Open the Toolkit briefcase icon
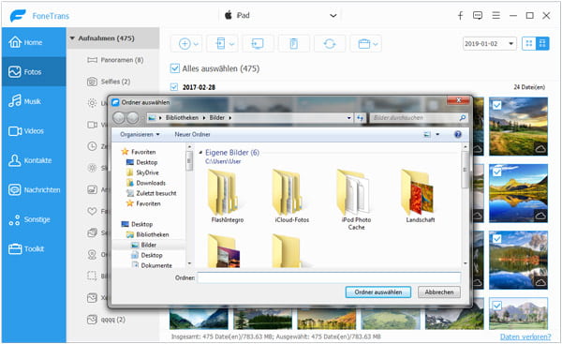 pos(15,249)
